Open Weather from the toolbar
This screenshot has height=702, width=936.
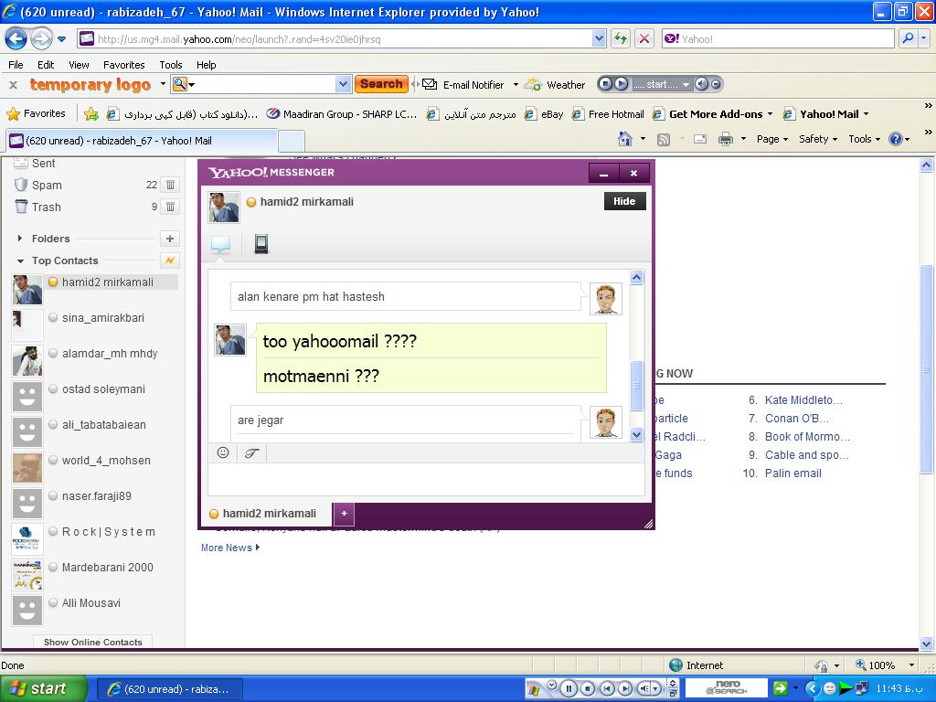[555, 85]
